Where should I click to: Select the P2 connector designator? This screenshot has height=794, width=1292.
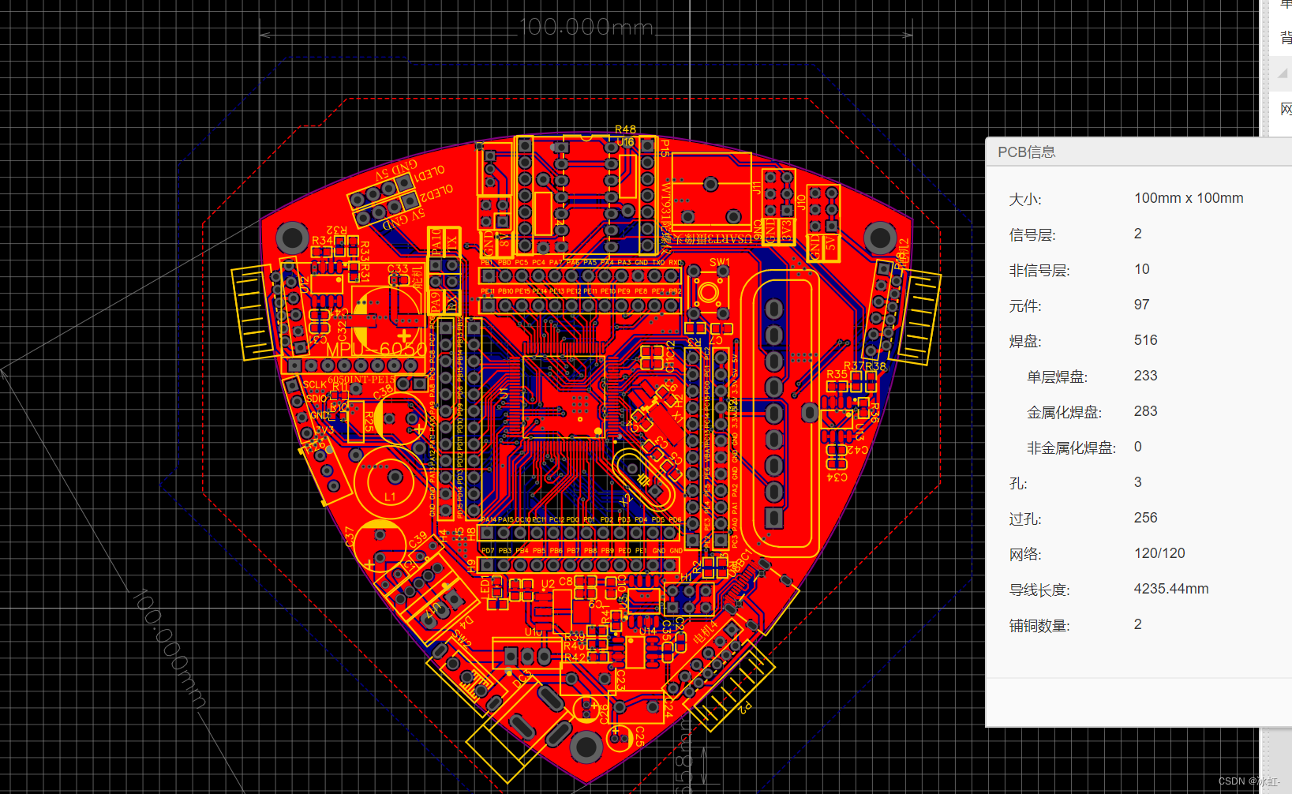point(744,707)
